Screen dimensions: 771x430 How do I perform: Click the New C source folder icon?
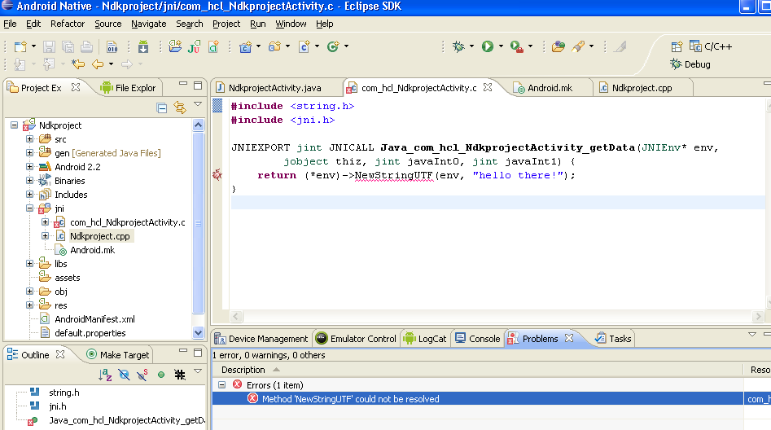(245, 46)
